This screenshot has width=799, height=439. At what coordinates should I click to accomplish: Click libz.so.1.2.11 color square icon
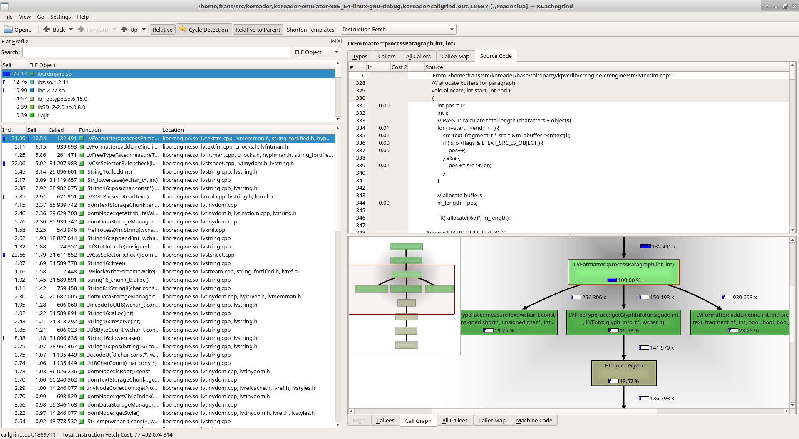click(x=32, y=82)
